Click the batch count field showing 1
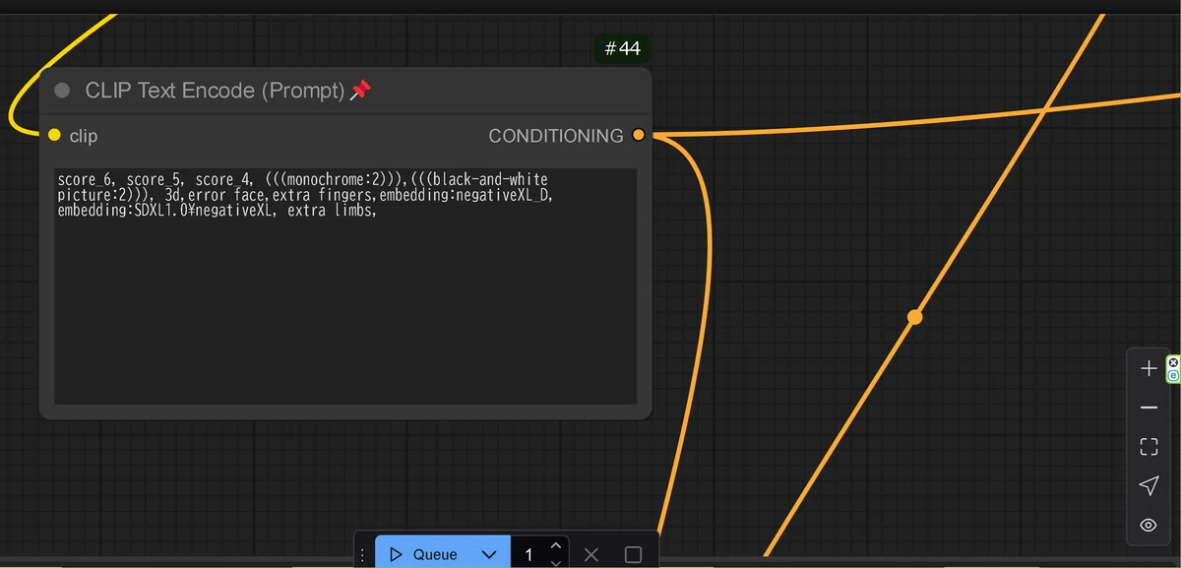 [529, 554]
